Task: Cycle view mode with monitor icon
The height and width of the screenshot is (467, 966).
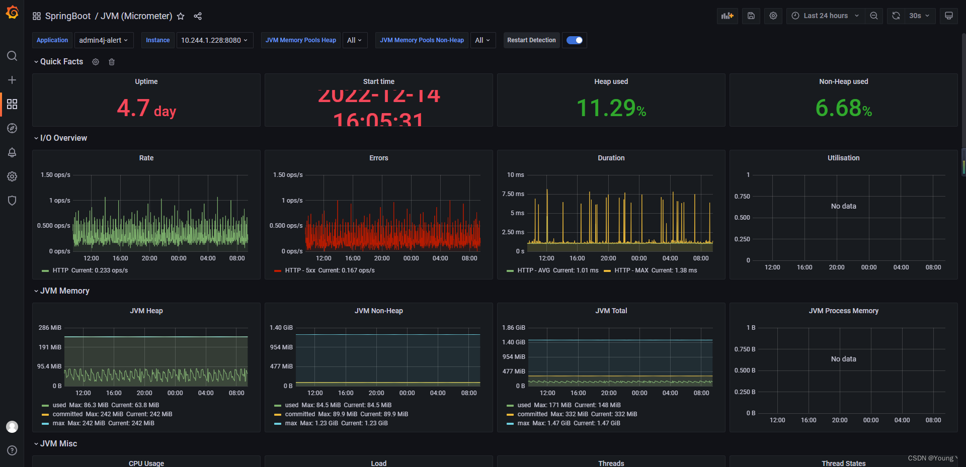Action: [x=949, y=16]
